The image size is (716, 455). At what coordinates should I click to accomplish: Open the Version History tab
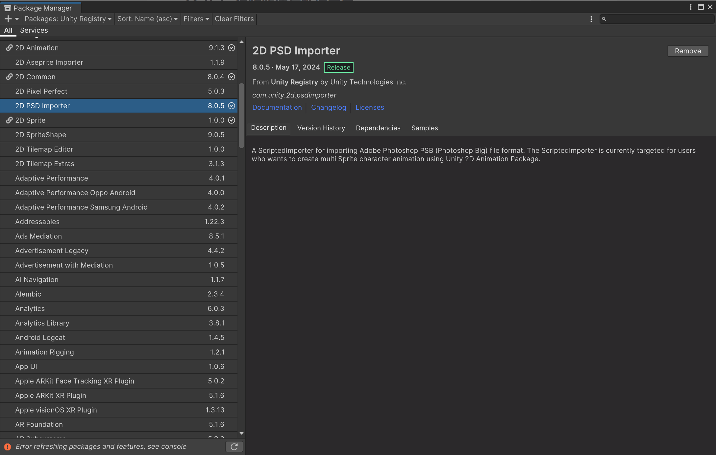(x=321, y=128)
